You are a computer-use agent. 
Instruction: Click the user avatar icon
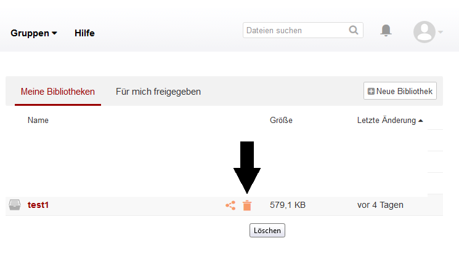tap(424, 32)
